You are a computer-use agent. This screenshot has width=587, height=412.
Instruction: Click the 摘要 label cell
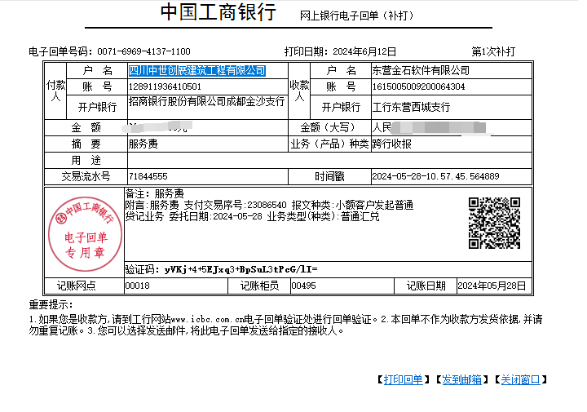tap(86, 144)
